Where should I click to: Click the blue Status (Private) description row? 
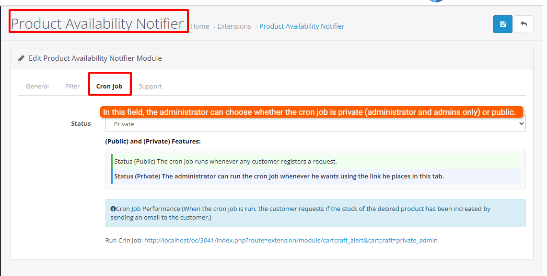click(x=315, y=176)
